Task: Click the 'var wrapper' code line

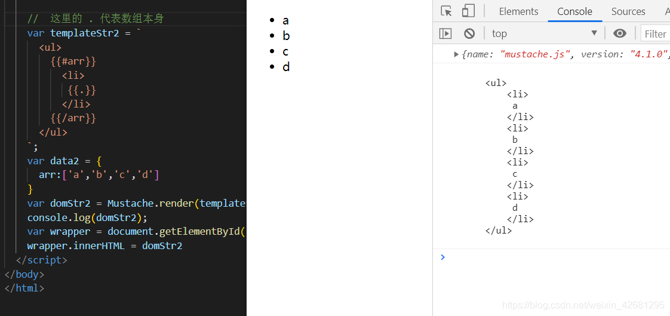Action: 137,232
